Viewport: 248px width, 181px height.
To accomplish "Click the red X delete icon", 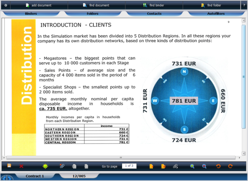I will (21, 166).
